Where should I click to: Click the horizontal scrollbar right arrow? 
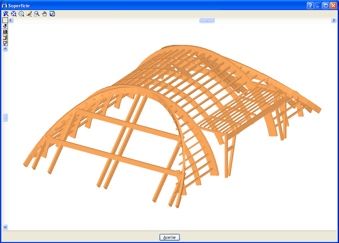click(334, 20)
